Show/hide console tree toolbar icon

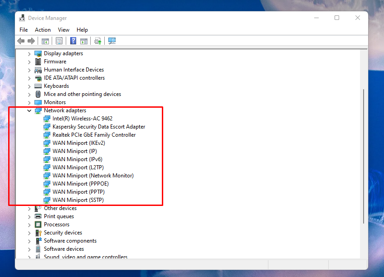click(x=45, y=41)
